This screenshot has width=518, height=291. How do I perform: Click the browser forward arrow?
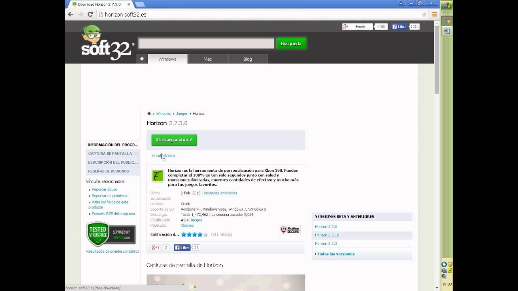click(81, 14)
